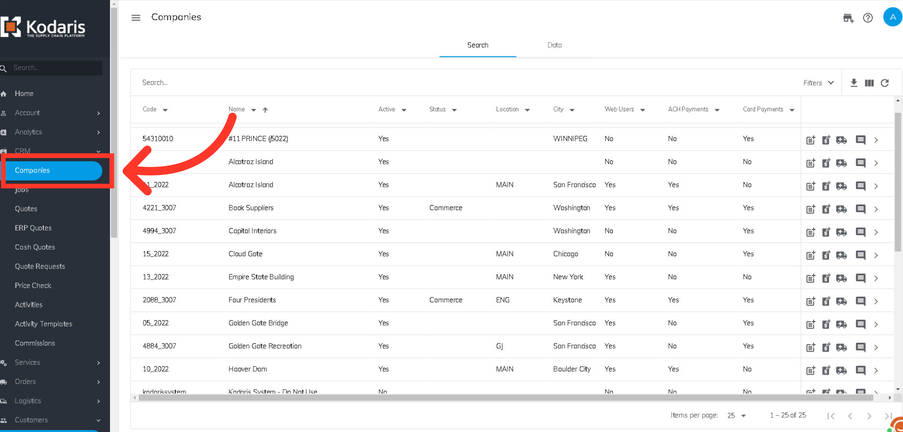
Task: Expand the Services sidebar section
Action: 51,362
